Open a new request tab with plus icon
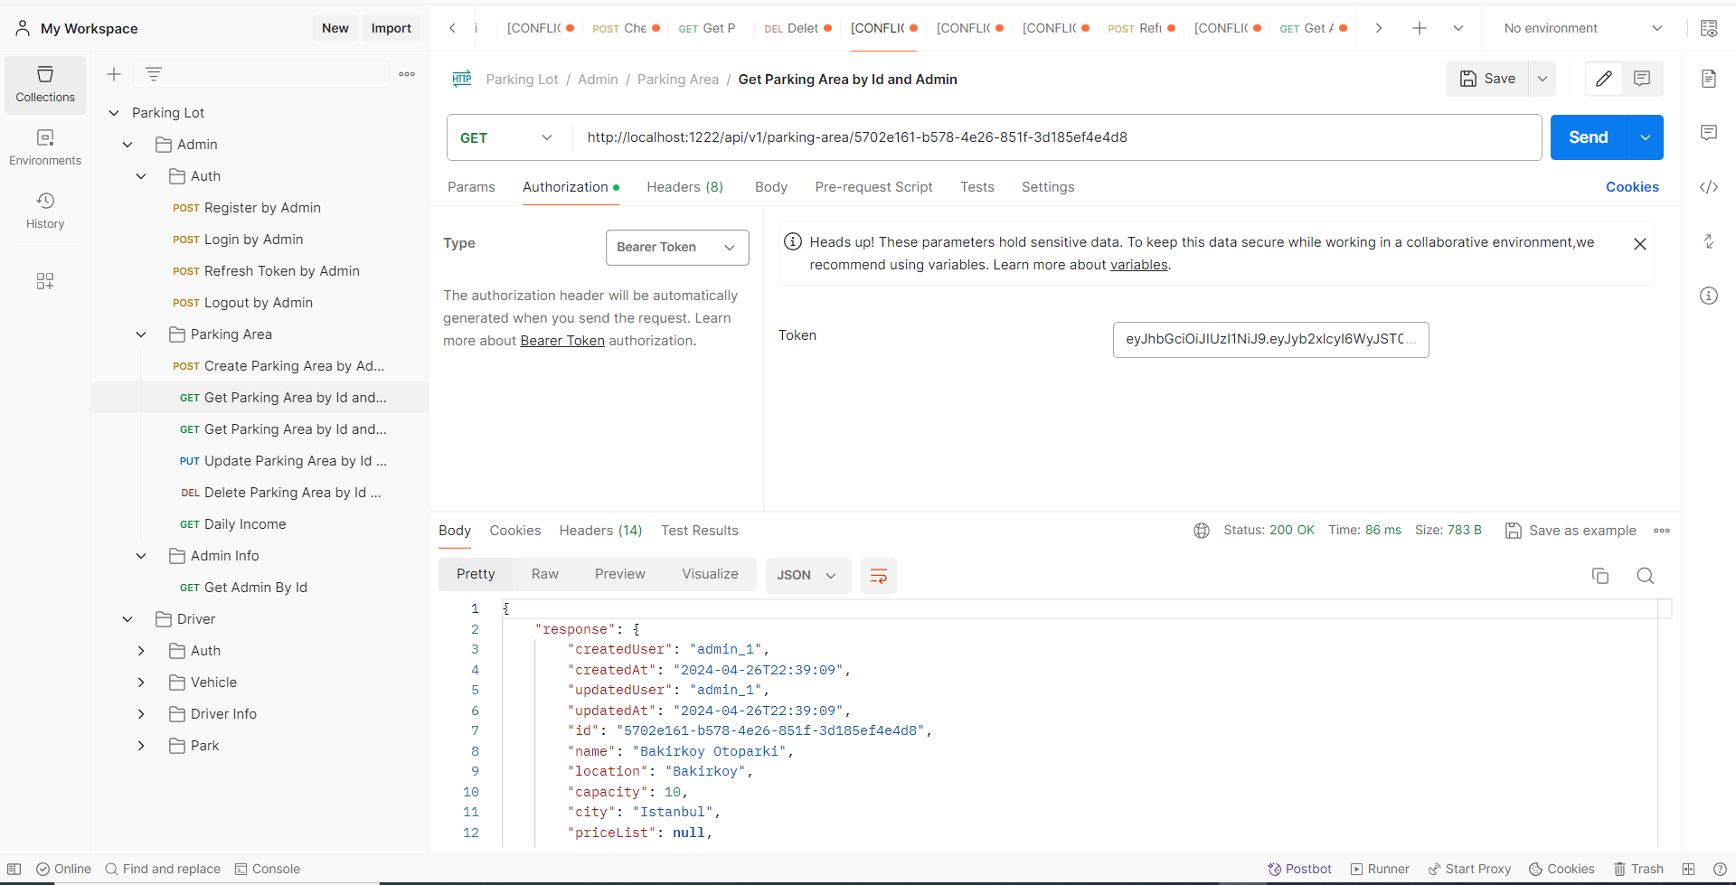Screen dimensions: 1736x885 (1420, 28)
